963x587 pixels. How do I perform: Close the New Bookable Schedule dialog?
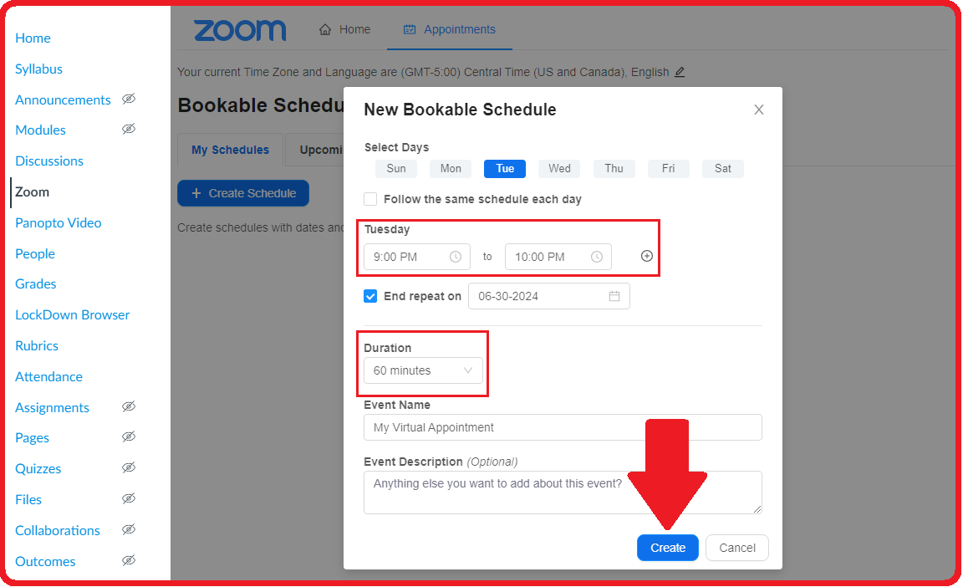point(759,110)
